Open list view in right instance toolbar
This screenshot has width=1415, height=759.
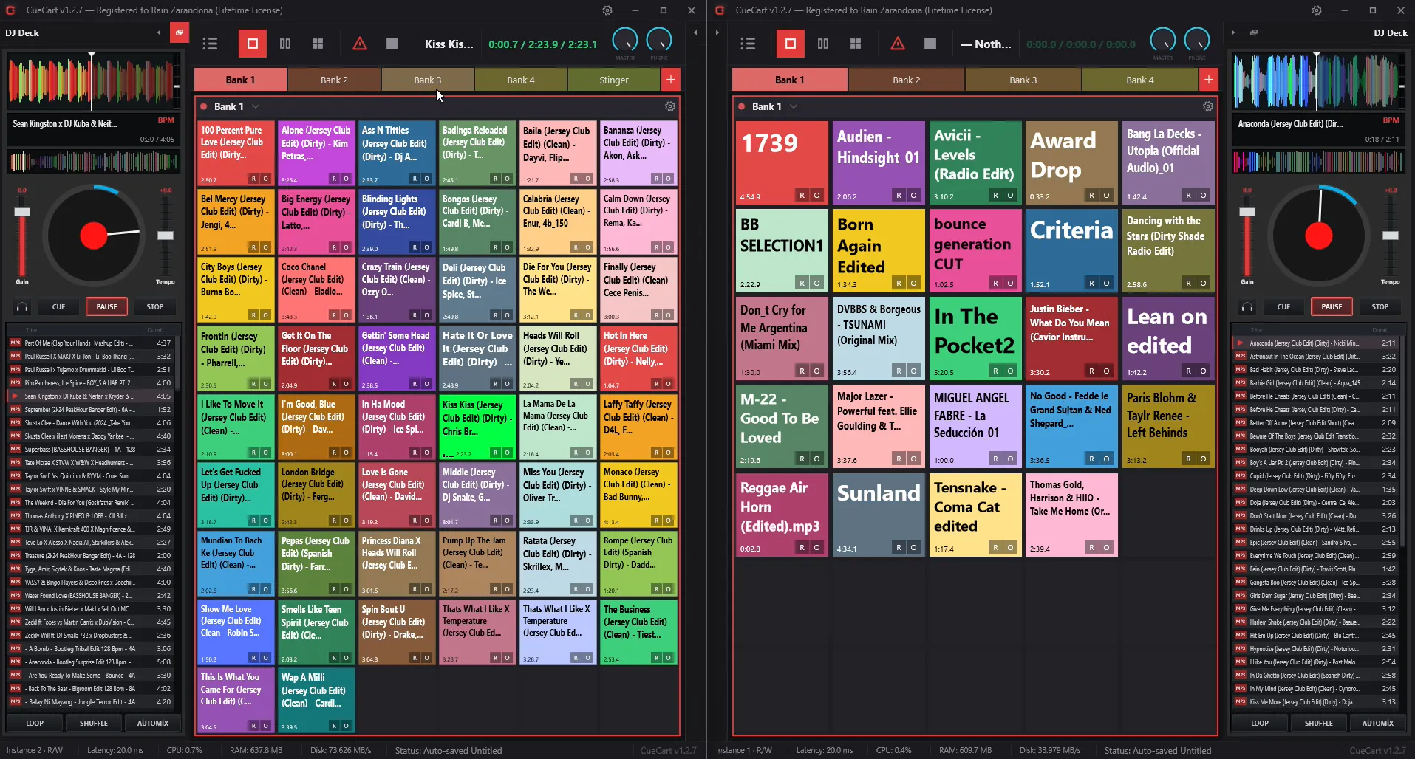pos(748,44)
